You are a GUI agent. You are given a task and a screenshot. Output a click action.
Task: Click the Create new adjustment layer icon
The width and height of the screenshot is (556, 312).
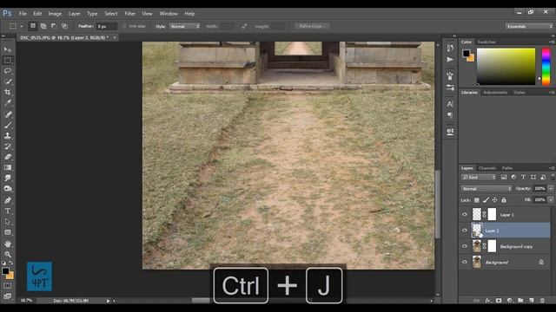[510, 301]
